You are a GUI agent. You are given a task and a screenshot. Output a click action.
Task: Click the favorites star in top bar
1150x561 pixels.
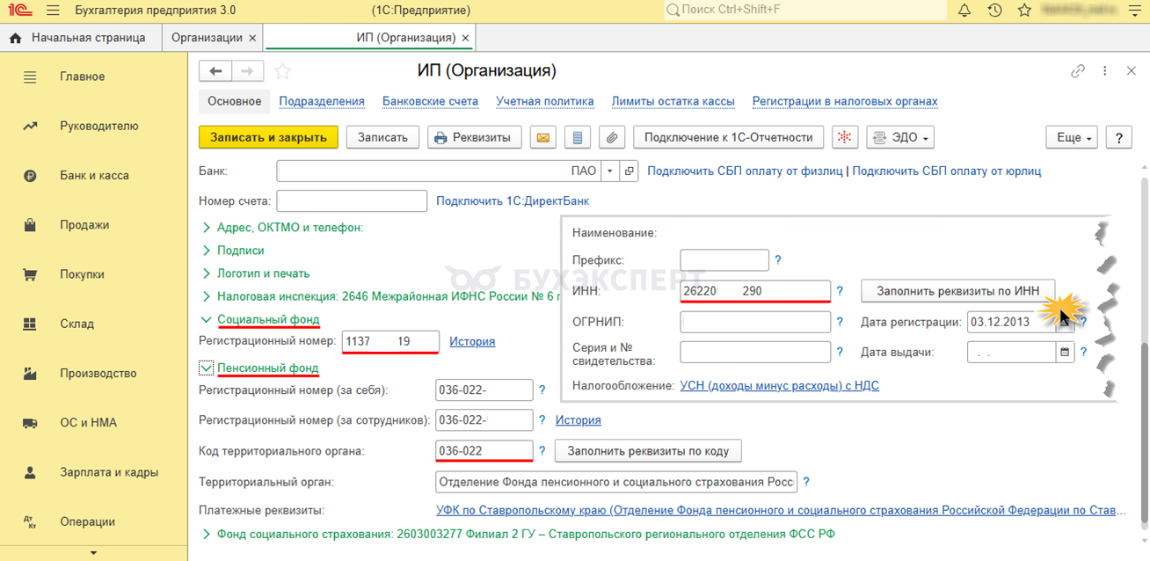pos(1024,11)
